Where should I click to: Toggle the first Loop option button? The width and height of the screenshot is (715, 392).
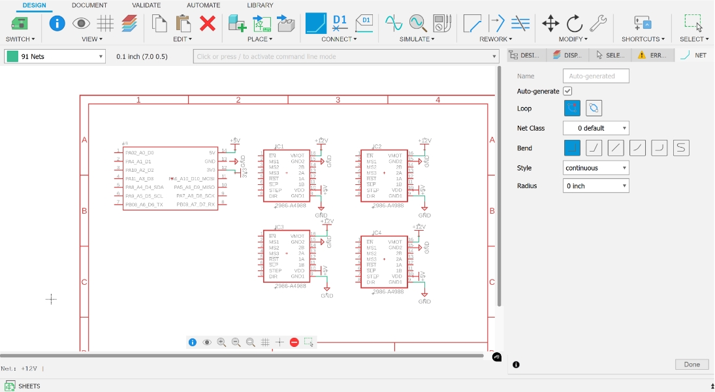572,108
